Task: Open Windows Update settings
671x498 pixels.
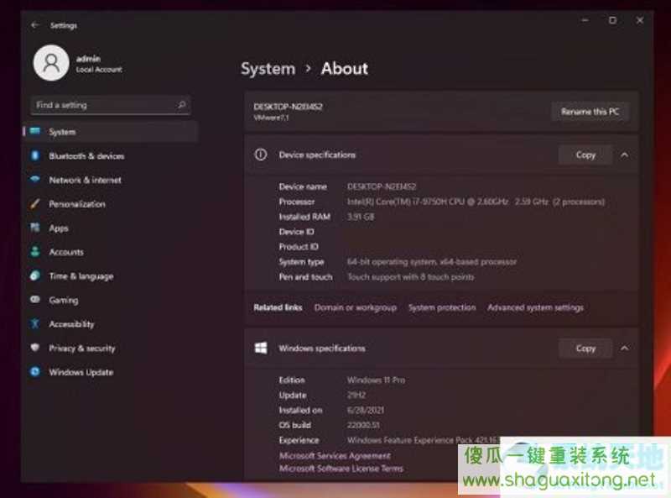Action: [111, 371]
